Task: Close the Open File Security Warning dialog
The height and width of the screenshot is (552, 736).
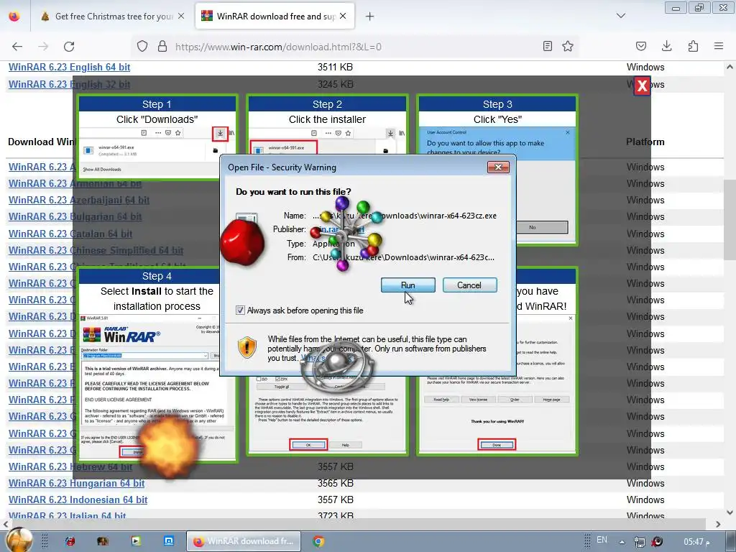Action: pyautogui.click(x=498, y=167)
